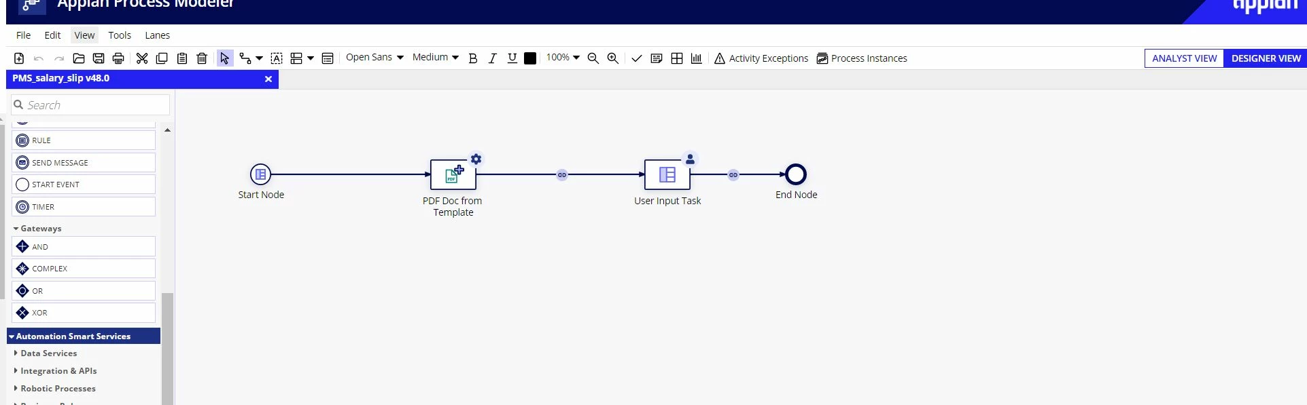The height and width of the screenshot is (405, 1307).
Task: Zoom out with magnifier minus icon
Action: 593,58
